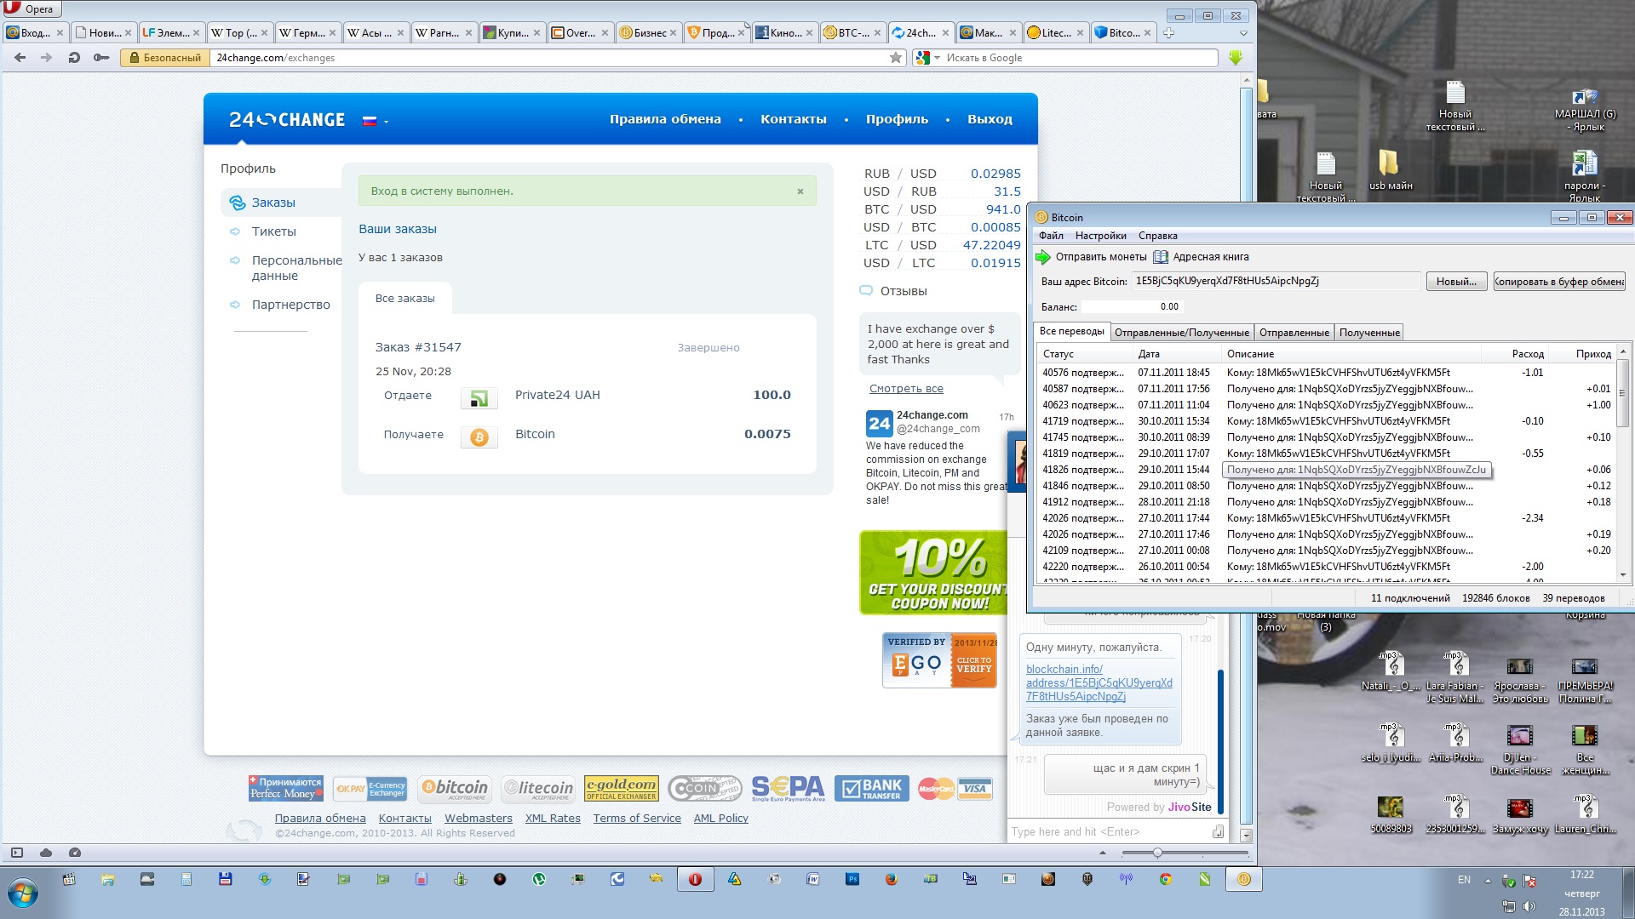
Task: Open the Windows Start button
Action: click(23, 894)
